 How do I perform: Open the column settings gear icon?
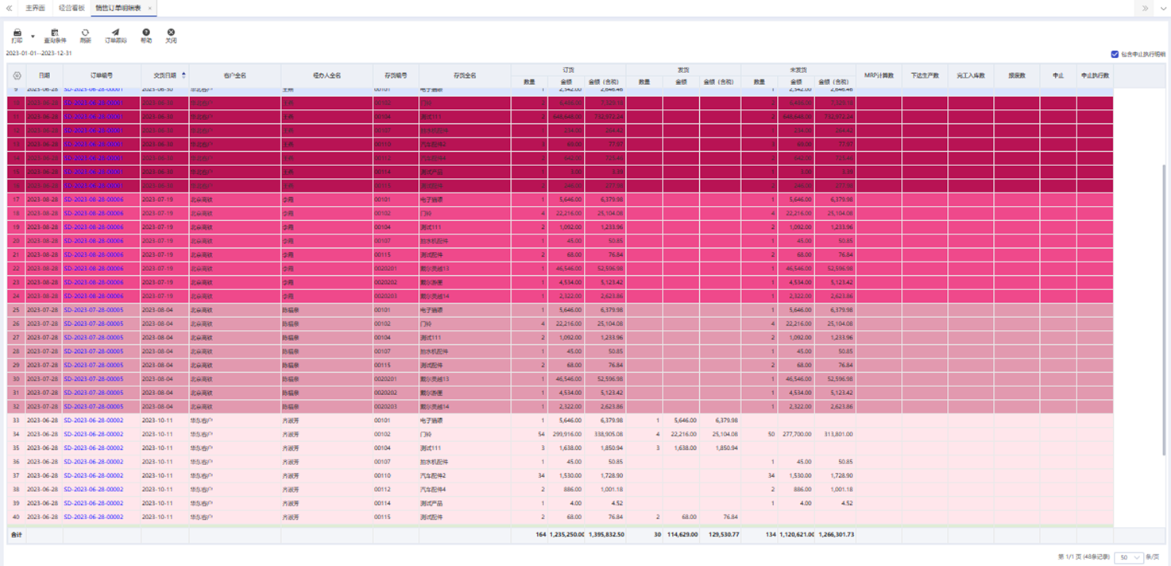(x=17, y=76)
